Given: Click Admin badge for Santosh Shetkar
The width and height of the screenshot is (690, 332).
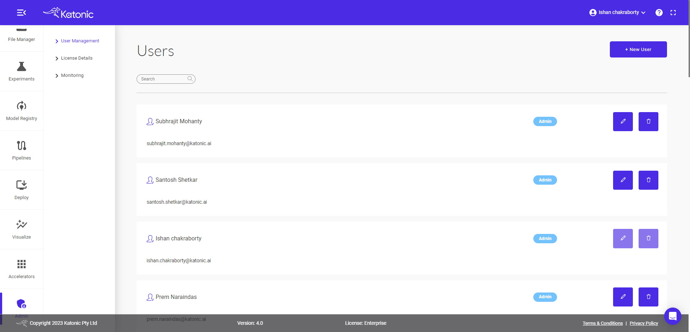Looking at the screenshot, I should click(x=545, y=180).
